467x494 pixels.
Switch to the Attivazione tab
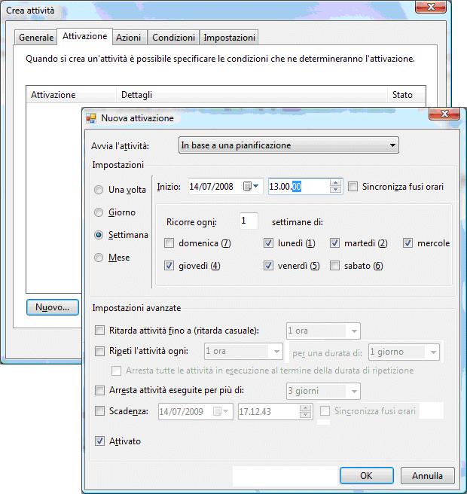(84, 36)
